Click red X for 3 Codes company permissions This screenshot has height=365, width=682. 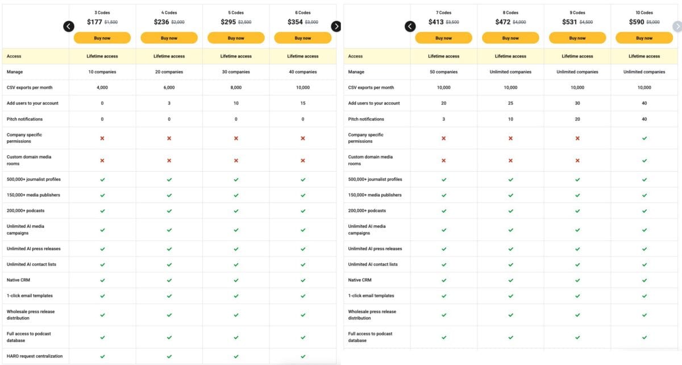click(102, 138)
